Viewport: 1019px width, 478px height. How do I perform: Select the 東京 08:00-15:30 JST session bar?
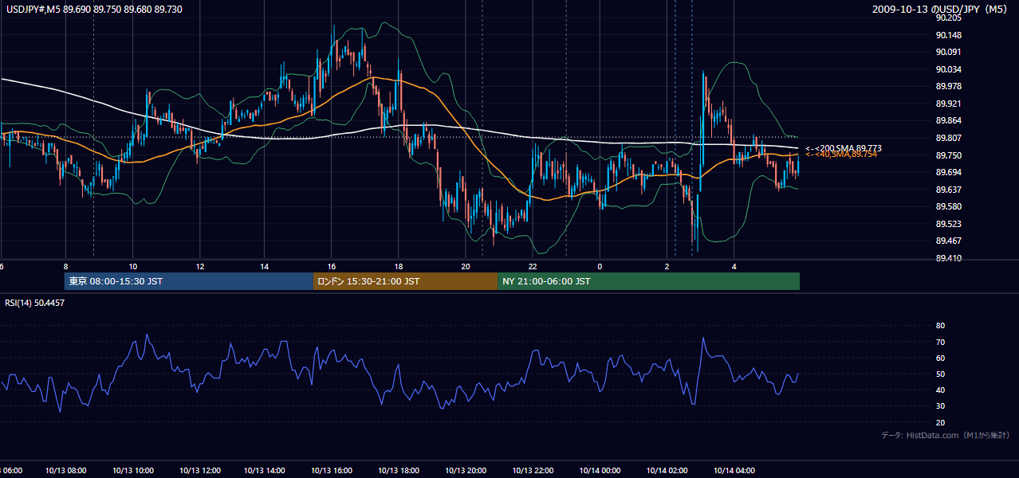189,281
